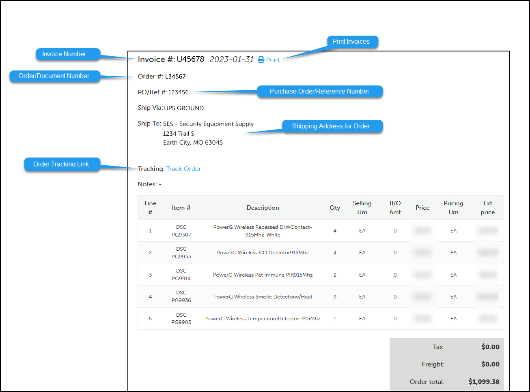Click item DSC PG9936
The image size is (530, 392).
181,296
